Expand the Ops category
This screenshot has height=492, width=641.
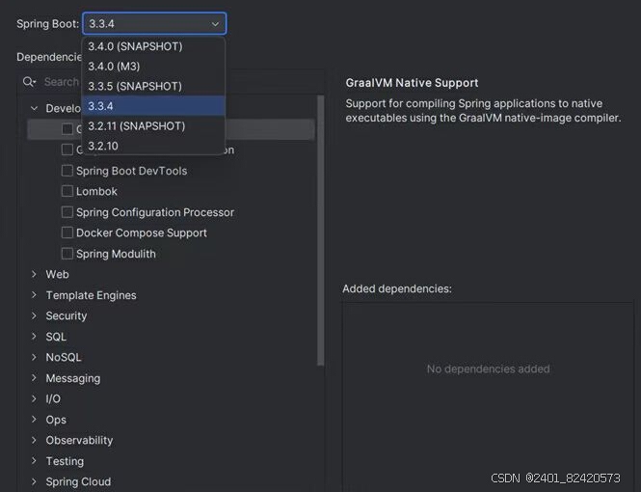pos(35,420)
